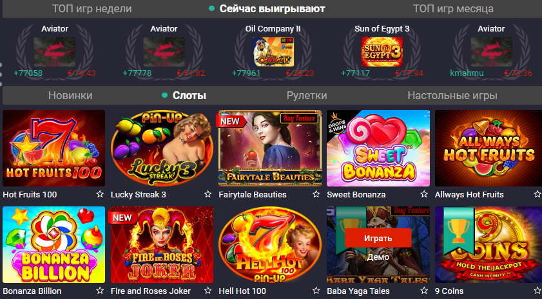Open Oil Company II winner thumbnail
Viewport: 542px width, 299px height.
pos(273,51)
